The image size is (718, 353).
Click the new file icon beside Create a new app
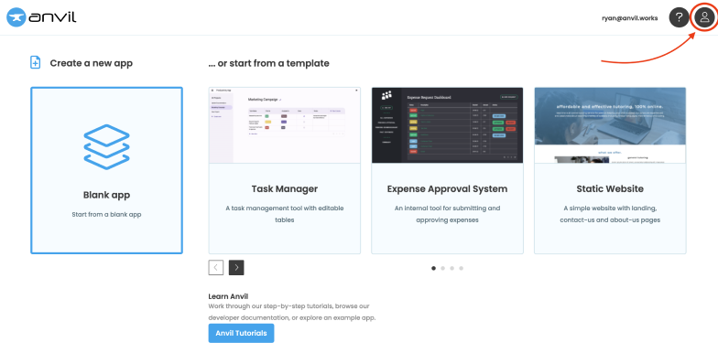35,62
